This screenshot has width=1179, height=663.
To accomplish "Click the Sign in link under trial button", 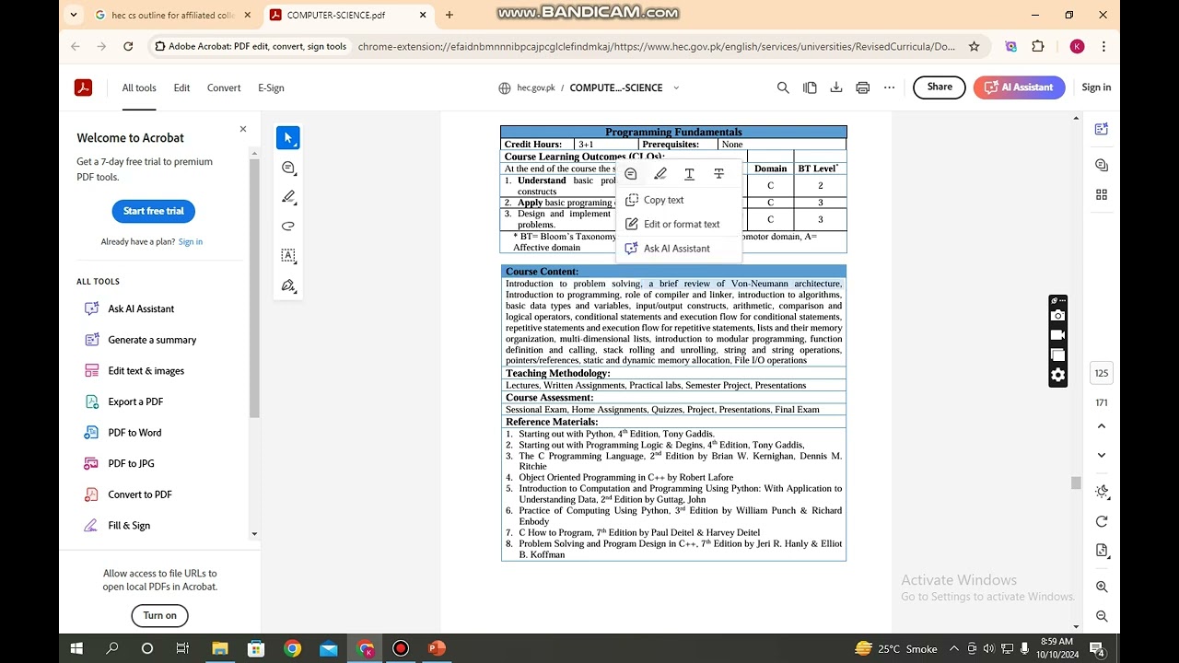I will coord(191,241).
